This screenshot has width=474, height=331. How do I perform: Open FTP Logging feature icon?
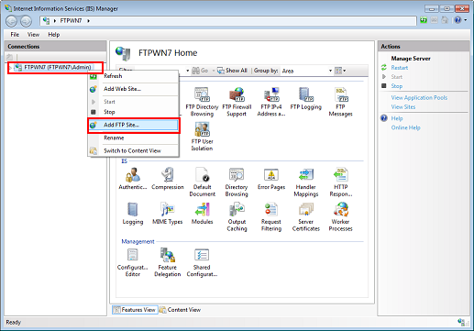pos(306,98)
